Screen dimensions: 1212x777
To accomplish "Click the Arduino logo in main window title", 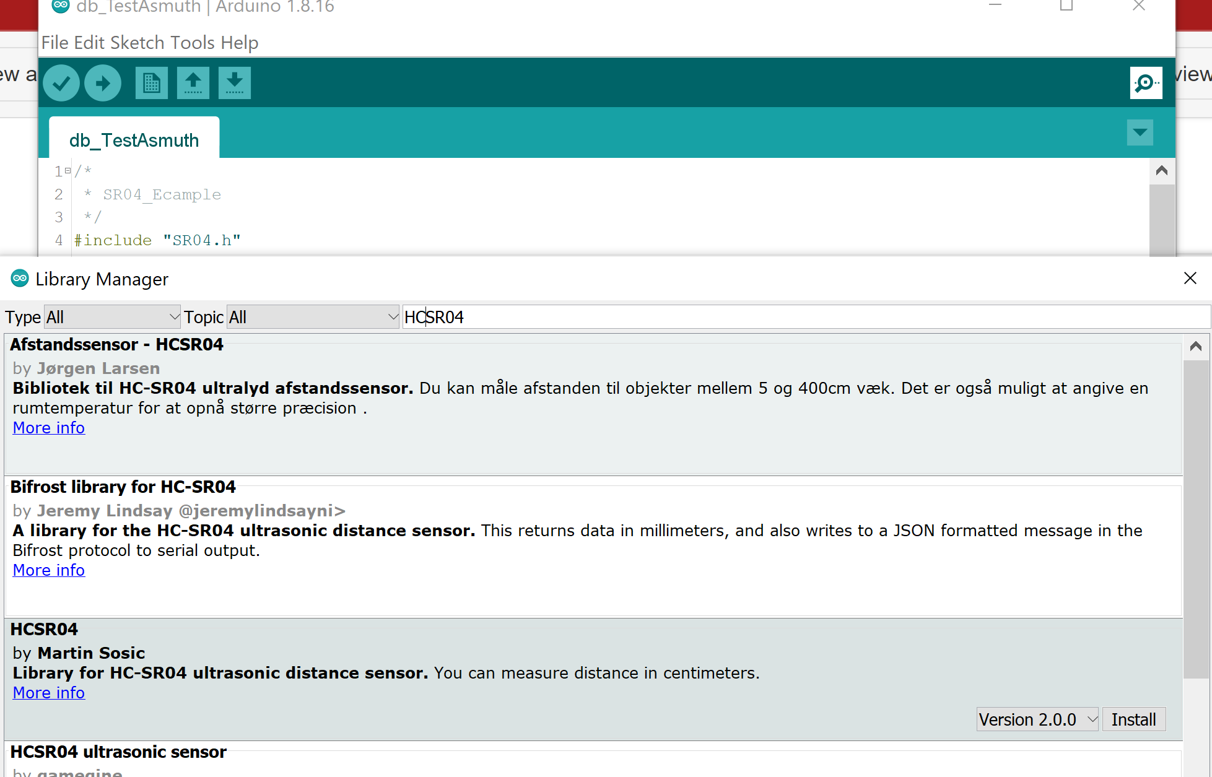I will (x=61, y=6).
